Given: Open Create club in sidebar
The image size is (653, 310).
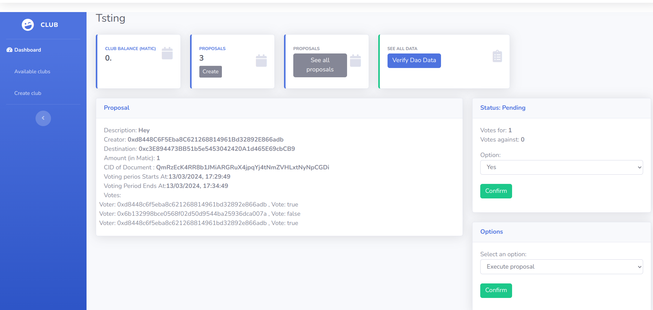Looking at the screenshot, I should coord(28,93).
